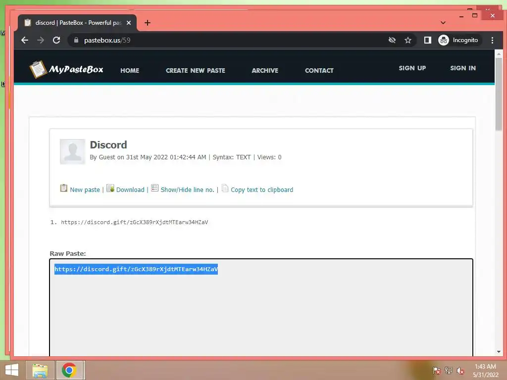Click the download icon beside Download

pos(110,188)
